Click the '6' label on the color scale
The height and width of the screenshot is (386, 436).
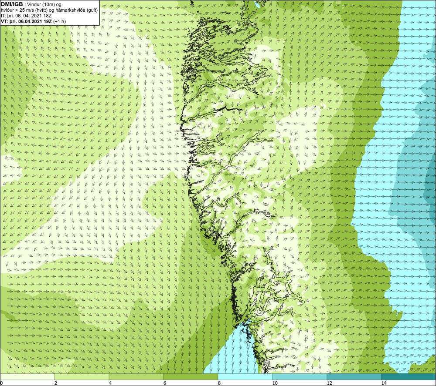[165, 383]
